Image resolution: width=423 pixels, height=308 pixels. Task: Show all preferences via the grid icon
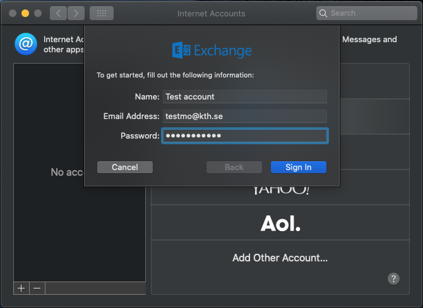pos(102,13)
